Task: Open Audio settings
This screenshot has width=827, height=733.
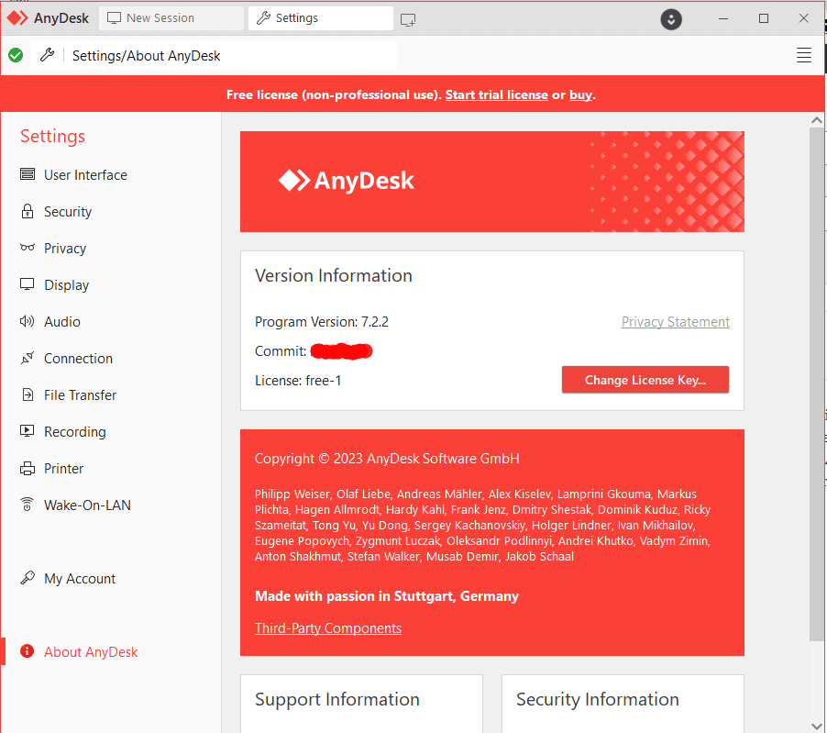Action: (x=62, y=321)
